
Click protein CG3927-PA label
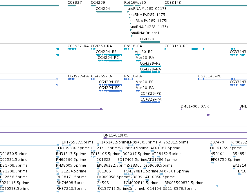78,76
